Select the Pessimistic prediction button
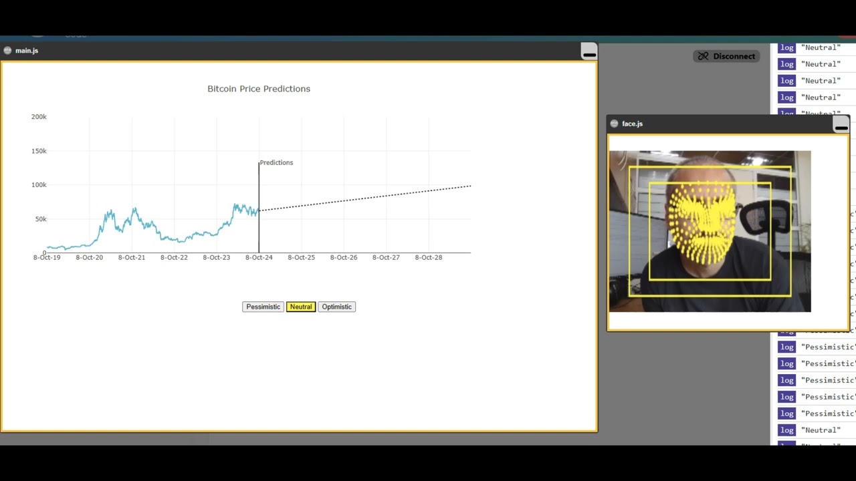 [263, 307]
